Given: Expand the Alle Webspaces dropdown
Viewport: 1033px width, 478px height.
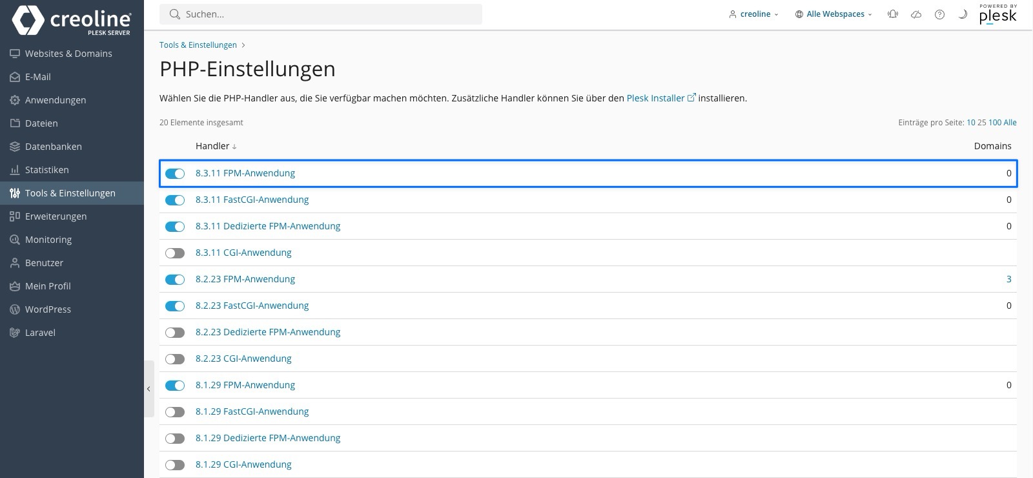Looking at the screenshot, I should (x=834, y=14).
